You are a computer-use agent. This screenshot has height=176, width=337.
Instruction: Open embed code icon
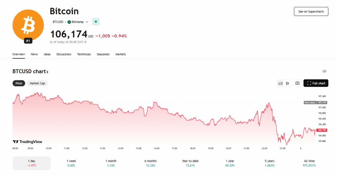(x=324, y=71)
